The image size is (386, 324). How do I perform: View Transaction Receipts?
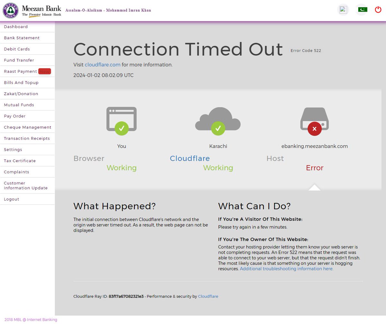pyautogui.click(x=27, y=138)
